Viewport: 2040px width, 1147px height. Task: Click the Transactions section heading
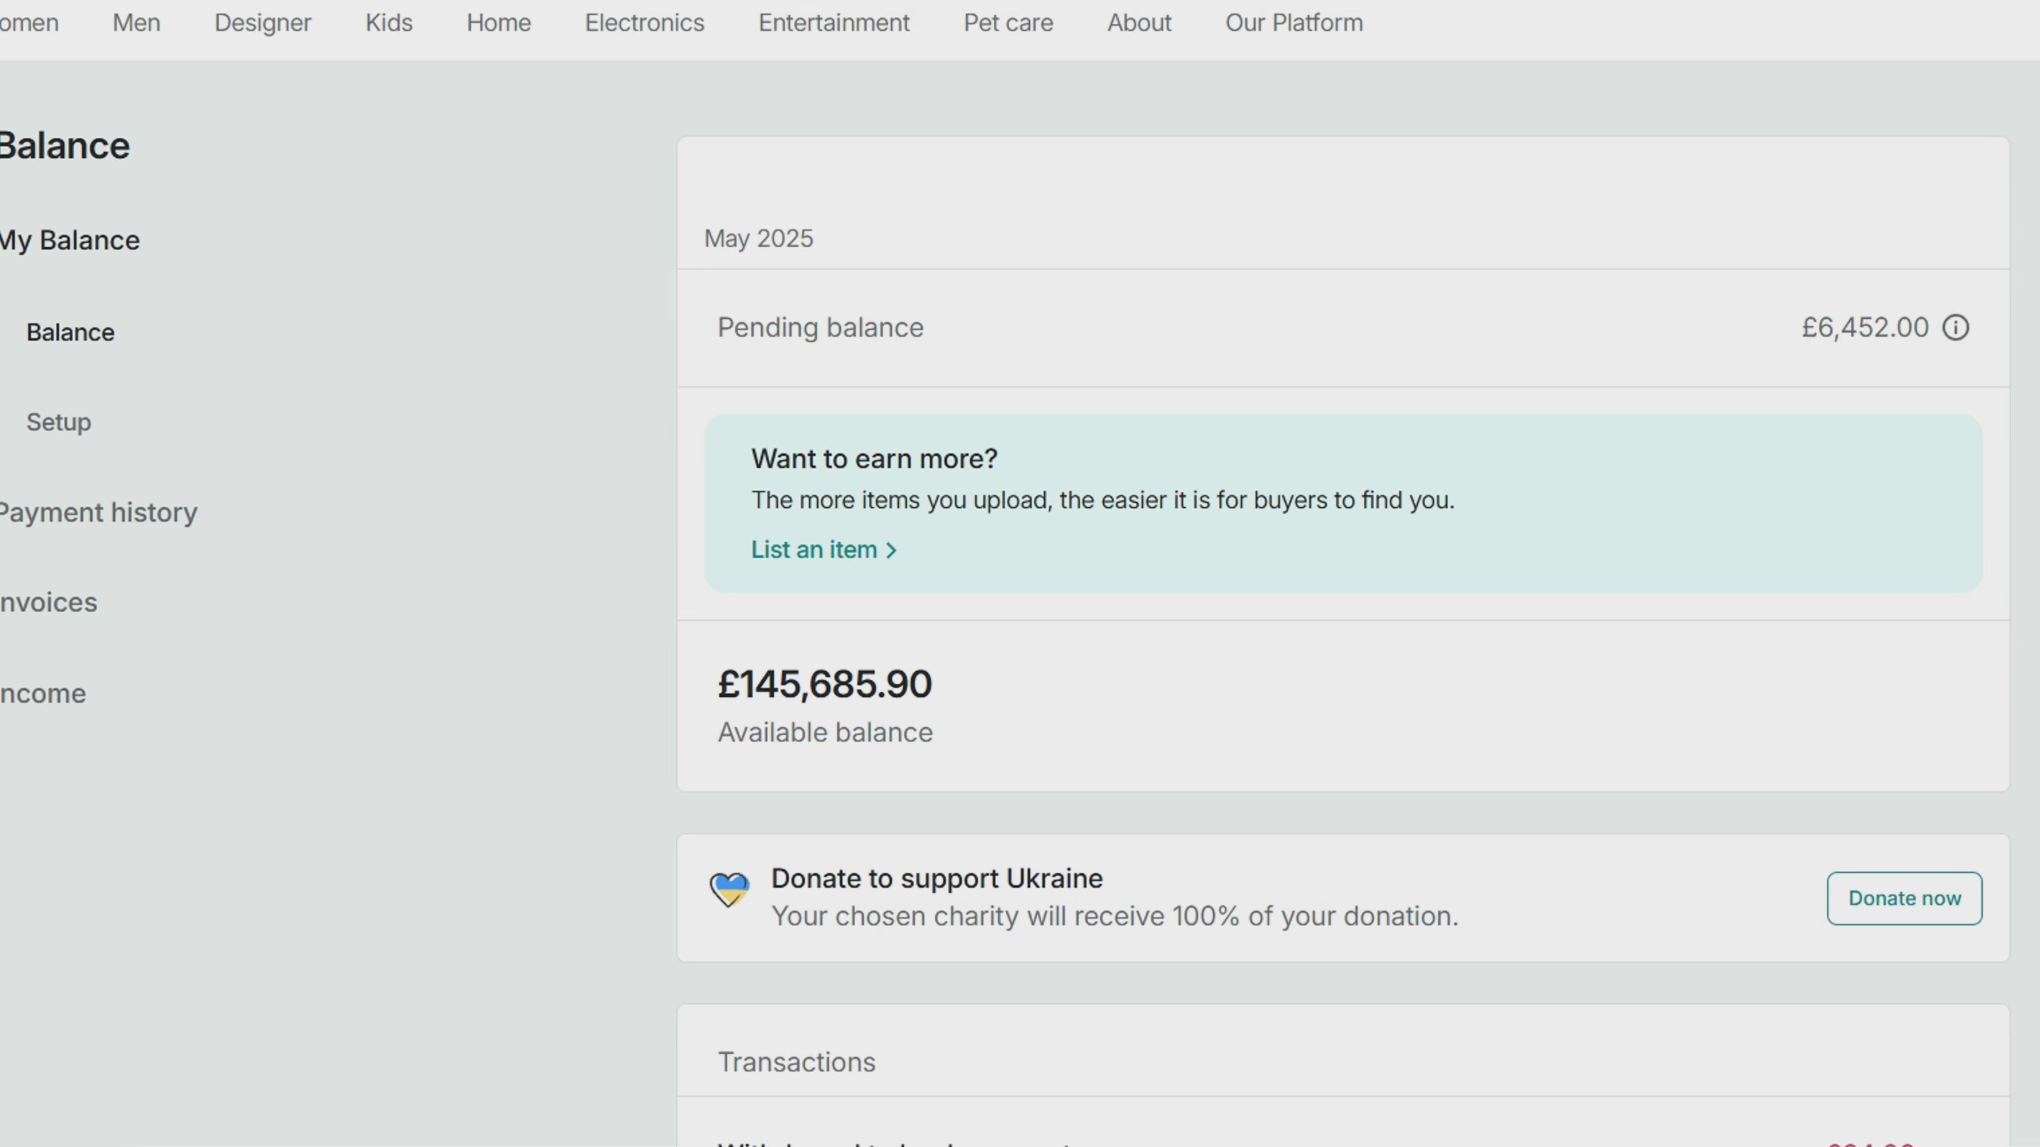[x=796, y=1062]
